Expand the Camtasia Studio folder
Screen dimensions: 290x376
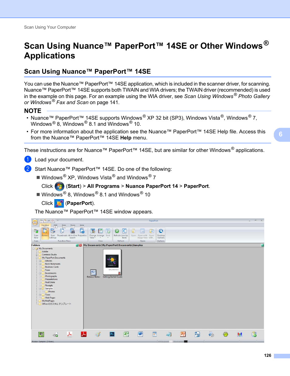pos(36,255)
